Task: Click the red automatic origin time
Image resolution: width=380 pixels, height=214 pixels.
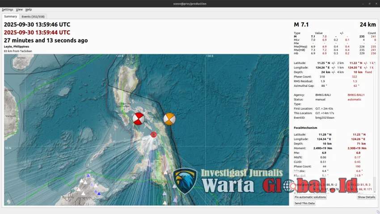Action: [x=37, y=32]
